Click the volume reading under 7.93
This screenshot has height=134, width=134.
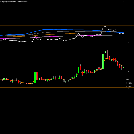click(x=129, y=83)
